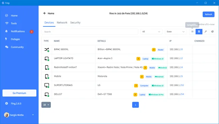
Task: Click the yellow question badge on the LG row
Action: (x=136, y=86)
